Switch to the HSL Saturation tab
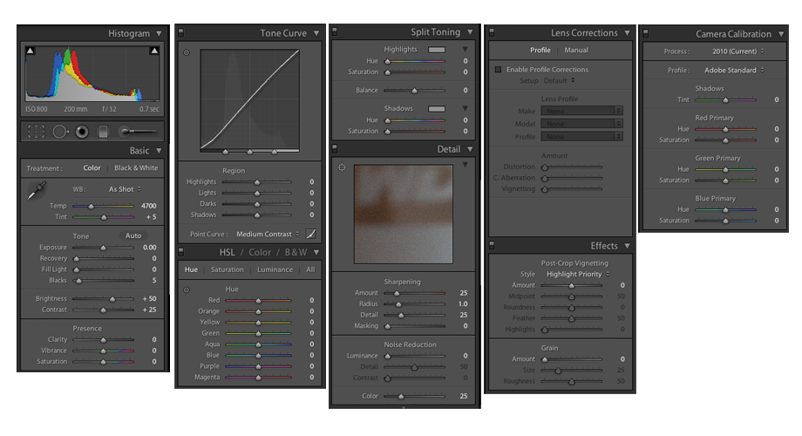Image resolution: width=802 pixels, height=436 pixels. pyautogui.click(x=228, y=269)
